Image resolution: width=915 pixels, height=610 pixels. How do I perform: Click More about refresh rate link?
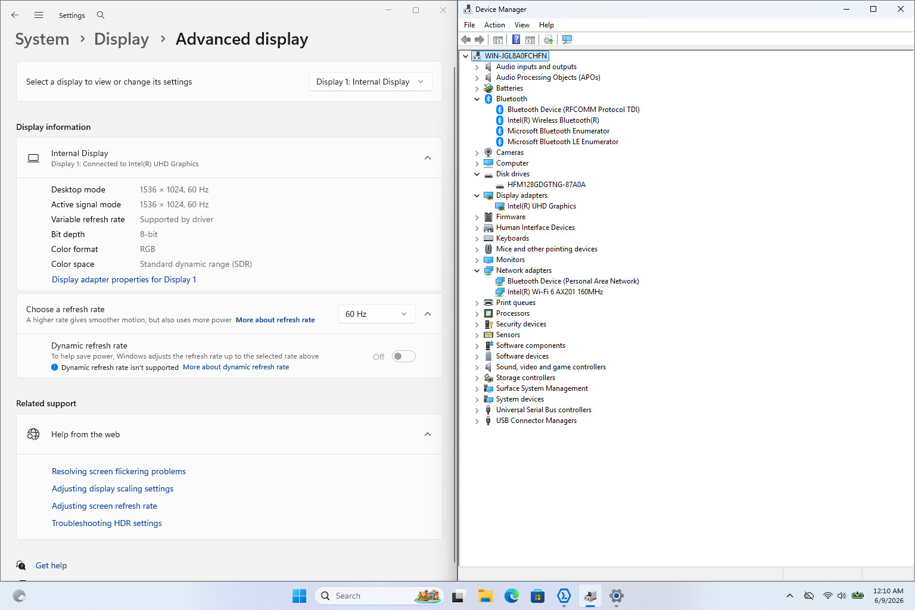pos(275,320)
